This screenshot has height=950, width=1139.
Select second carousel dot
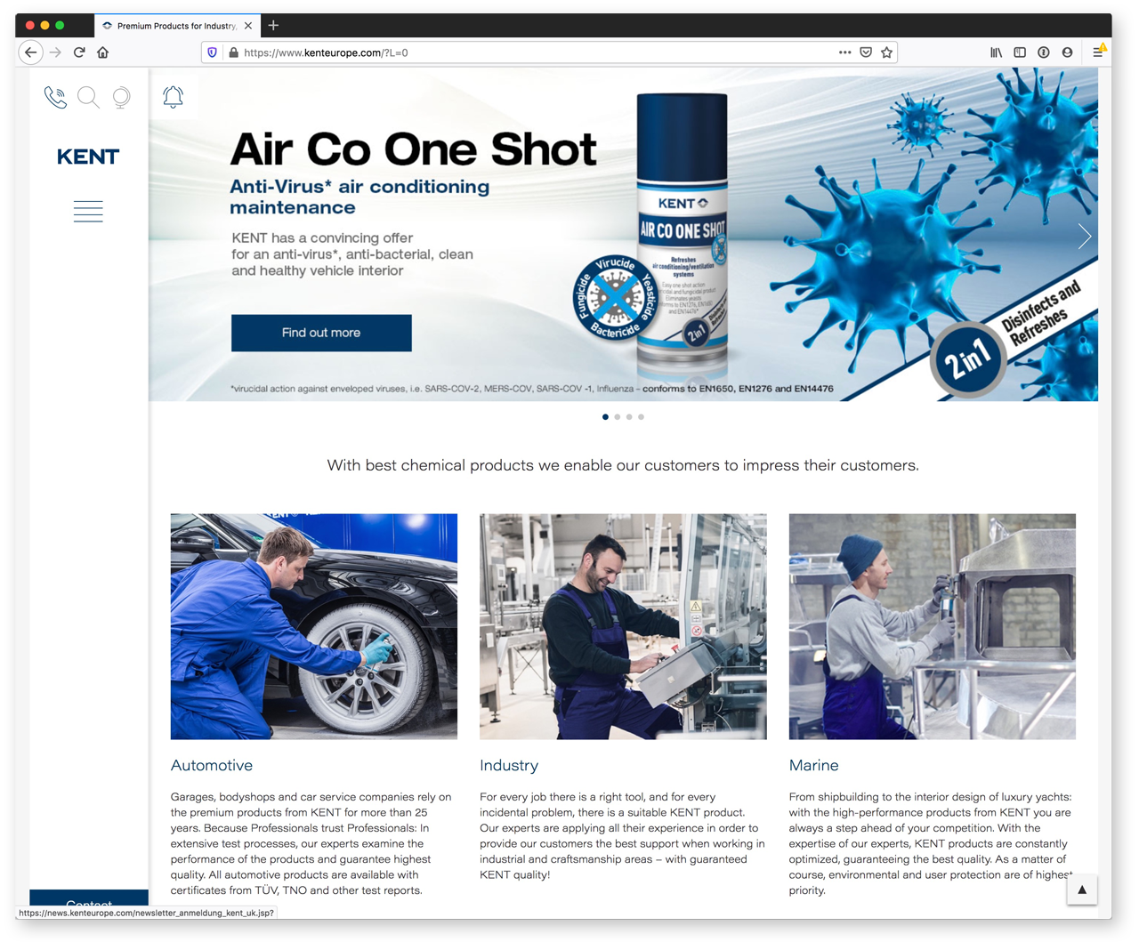click(618, 417)
